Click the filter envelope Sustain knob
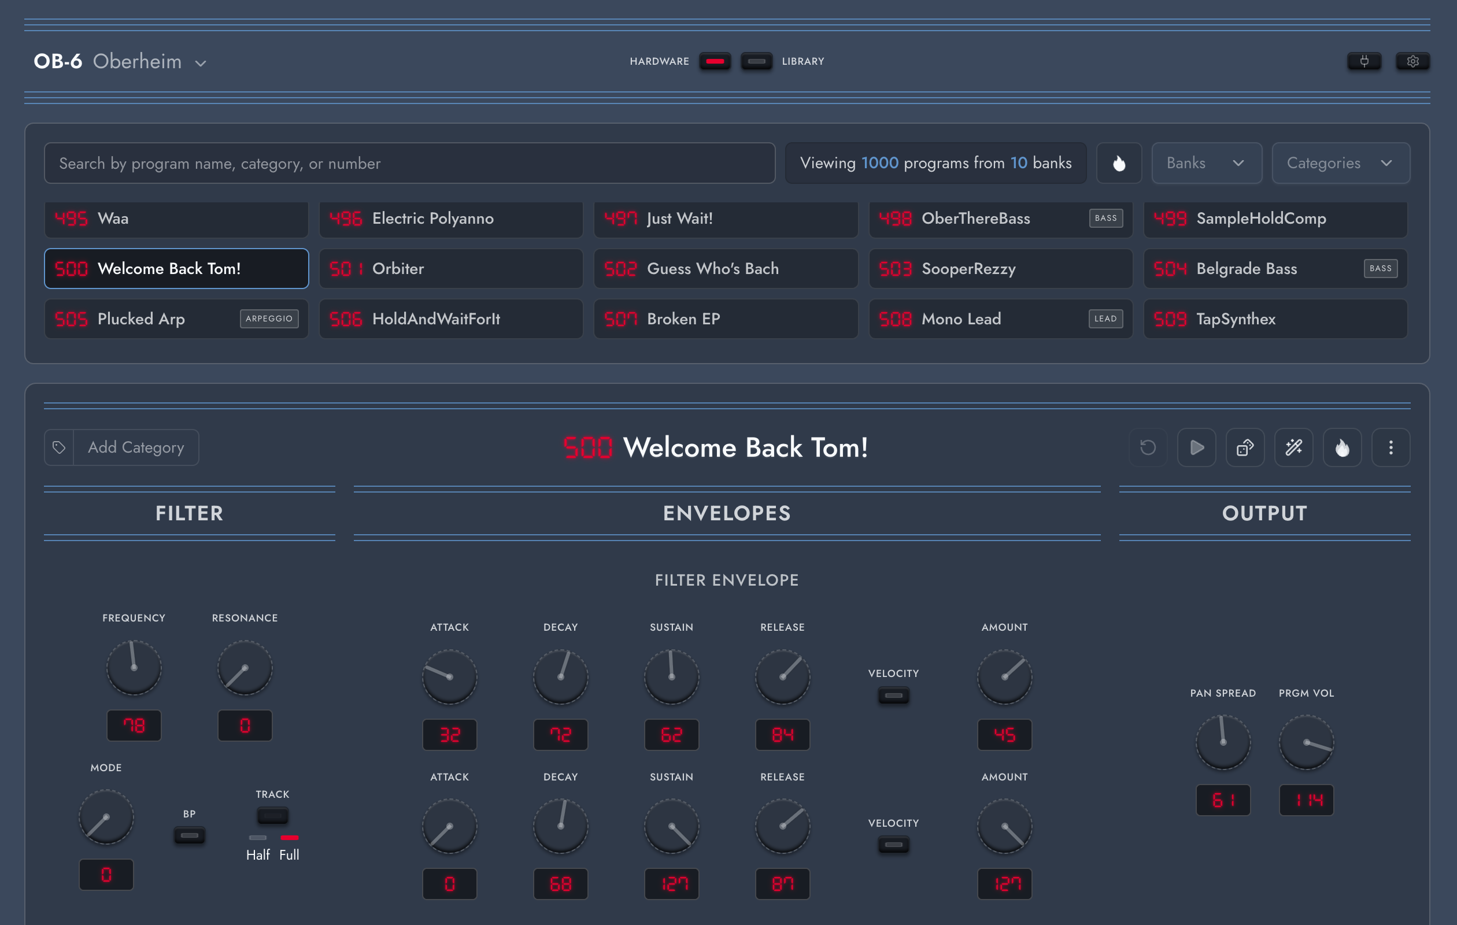 (x=671, y=676)
